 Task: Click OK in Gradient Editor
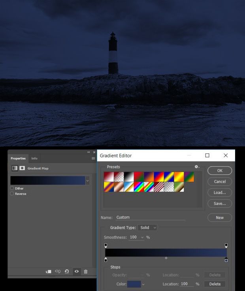pos(220,170)
